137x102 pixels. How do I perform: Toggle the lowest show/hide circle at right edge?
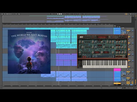tap(135, 84)
